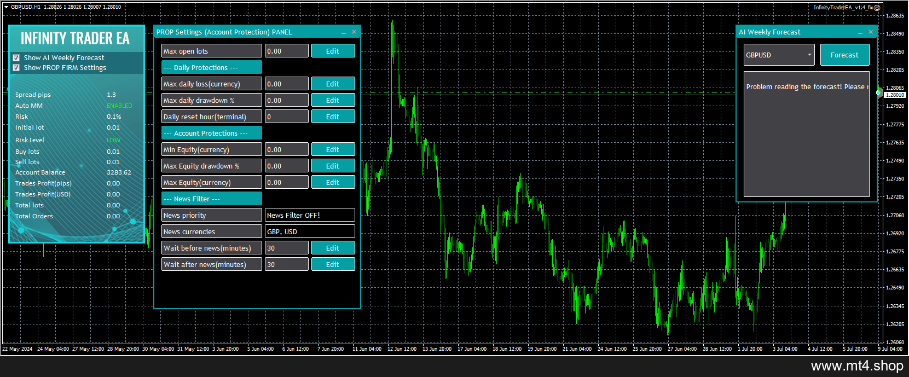Toggle Show AI Weekly Forecast checkbox

[x=16, y=57]
